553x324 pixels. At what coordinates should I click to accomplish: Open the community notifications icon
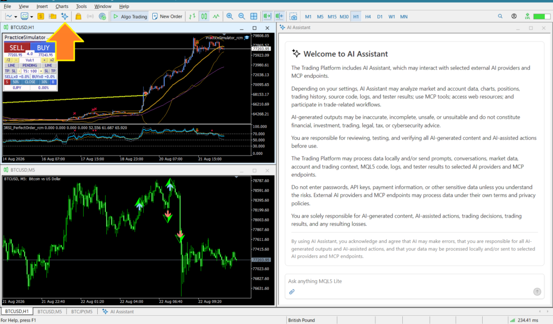pyautogui.click(x=527, y=16)
